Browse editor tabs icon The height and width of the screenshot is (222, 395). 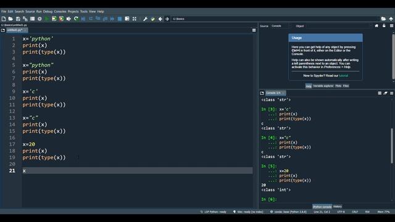[x=3, y=30]
